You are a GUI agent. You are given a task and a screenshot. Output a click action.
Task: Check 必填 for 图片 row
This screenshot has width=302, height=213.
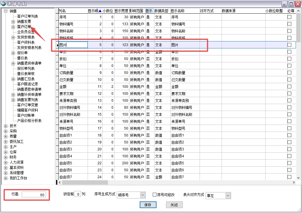289,45
